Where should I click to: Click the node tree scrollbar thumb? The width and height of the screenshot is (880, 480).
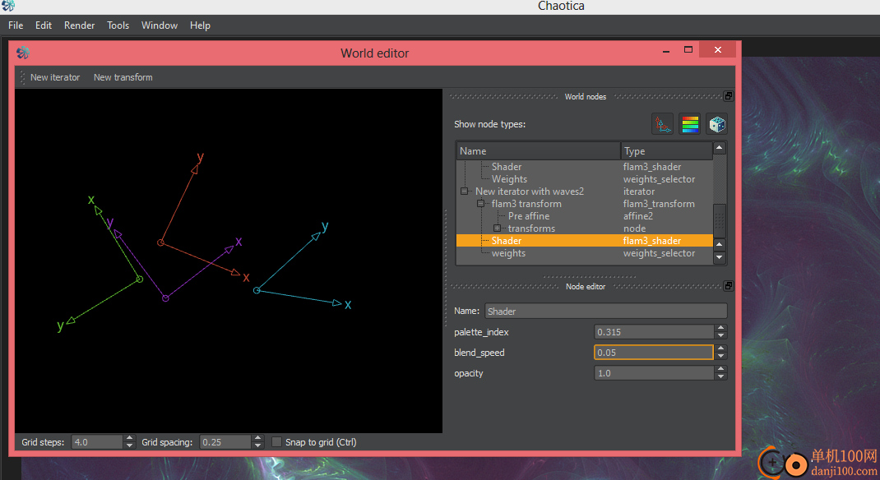pos(719,221)
